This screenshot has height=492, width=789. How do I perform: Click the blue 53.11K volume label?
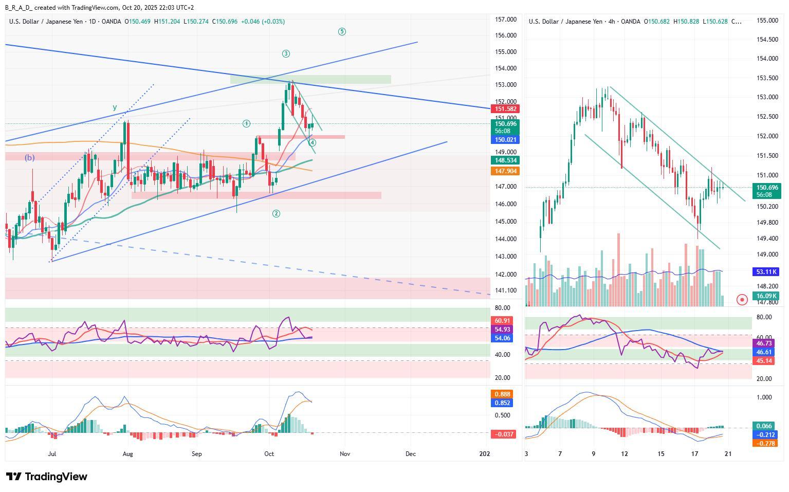(x=766, y=271)
